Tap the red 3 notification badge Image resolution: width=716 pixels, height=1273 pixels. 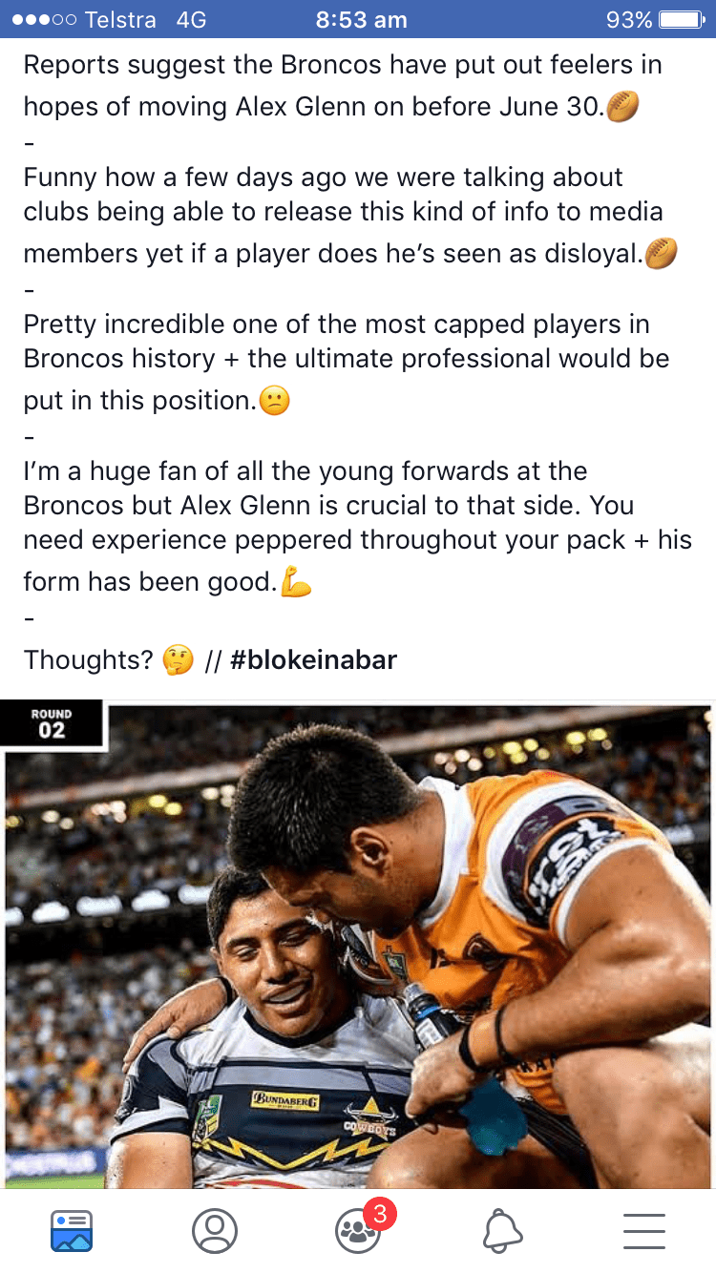(380, 1214)
